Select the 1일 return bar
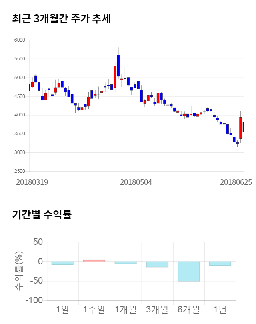The height and width of the screenshot is (324, 256). [x=62, y=263]
